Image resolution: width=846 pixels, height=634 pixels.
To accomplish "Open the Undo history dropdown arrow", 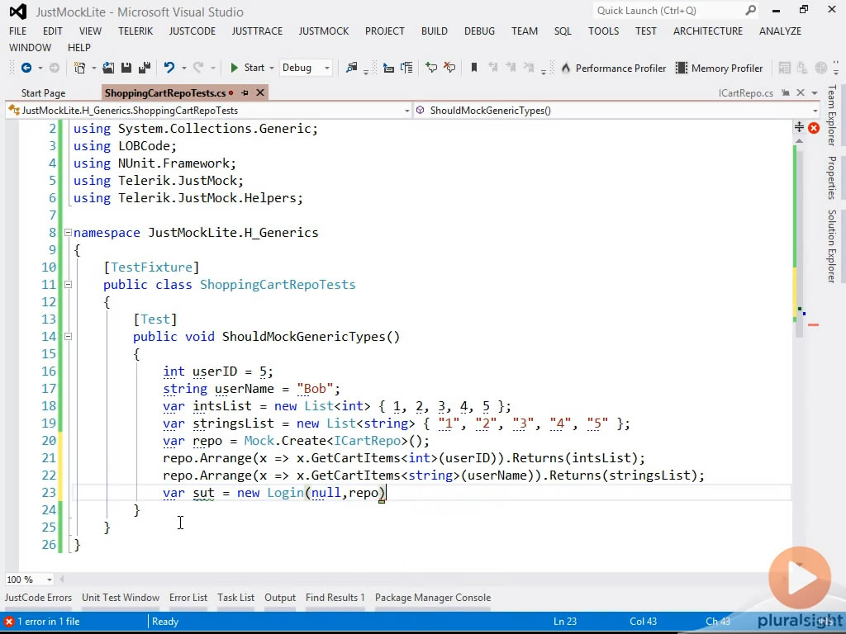I will click(x=183, y=68).
